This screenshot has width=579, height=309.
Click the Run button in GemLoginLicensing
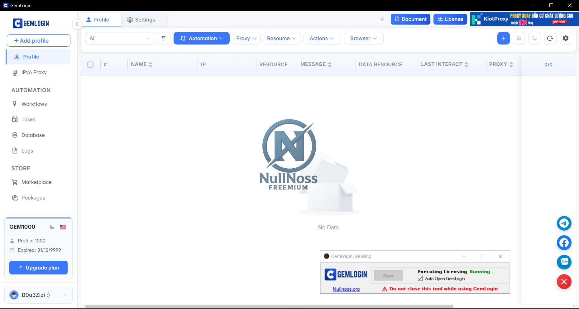tap(388, 275)
